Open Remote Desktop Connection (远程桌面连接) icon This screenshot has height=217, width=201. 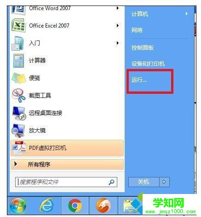(x=19, y=113)
